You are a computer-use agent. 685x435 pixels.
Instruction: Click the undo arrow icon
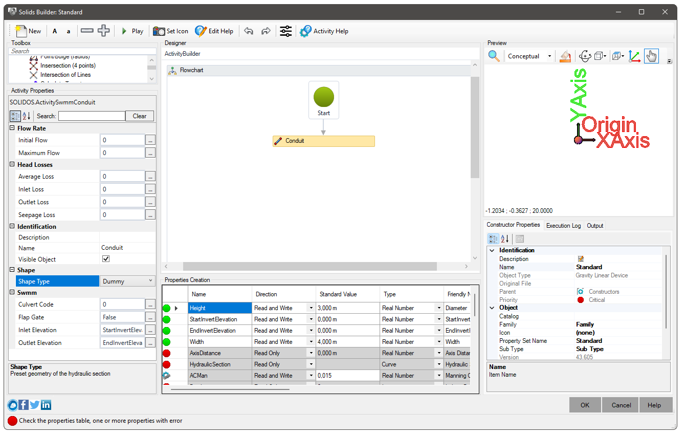click(x=249, y=31)
